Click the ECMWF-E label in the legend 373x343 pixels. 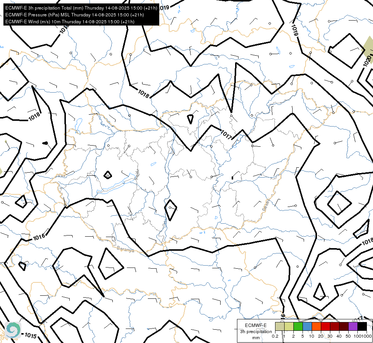click(256, 325)
